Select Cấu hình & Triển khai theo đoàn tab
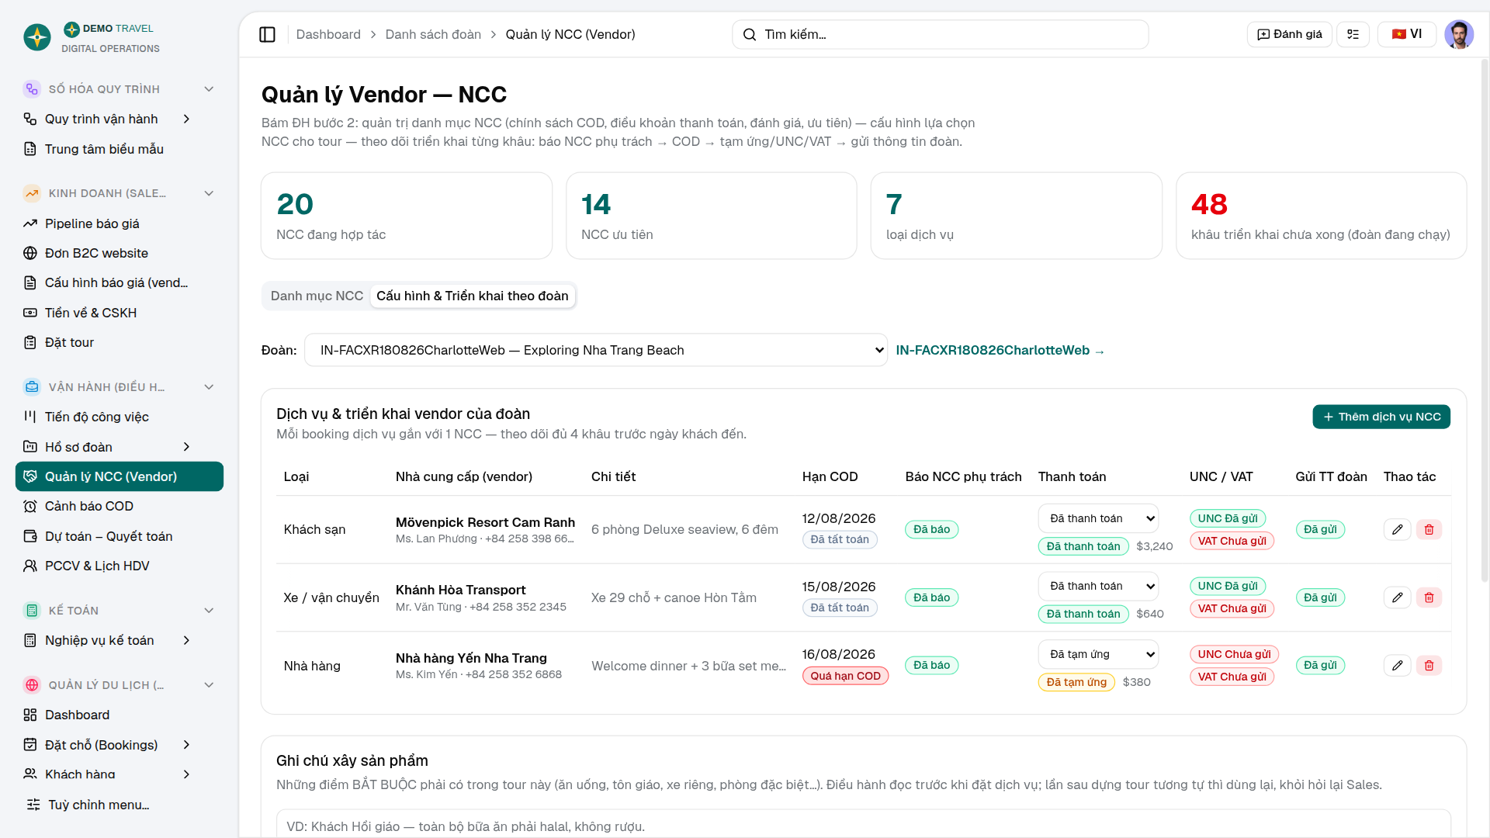The image size is (1490, 838). click(473, 296)
